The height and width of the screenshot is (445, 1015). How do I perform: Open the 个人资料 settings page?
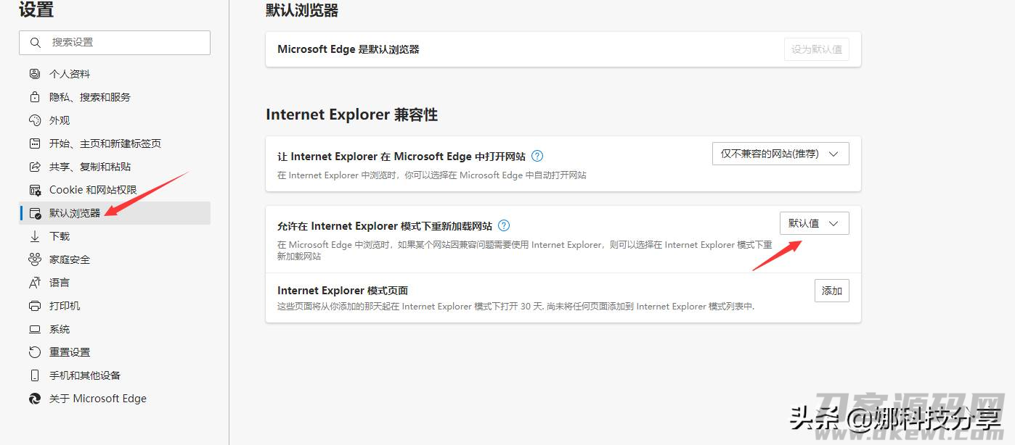pyautogui.click(x=115, y=74)
